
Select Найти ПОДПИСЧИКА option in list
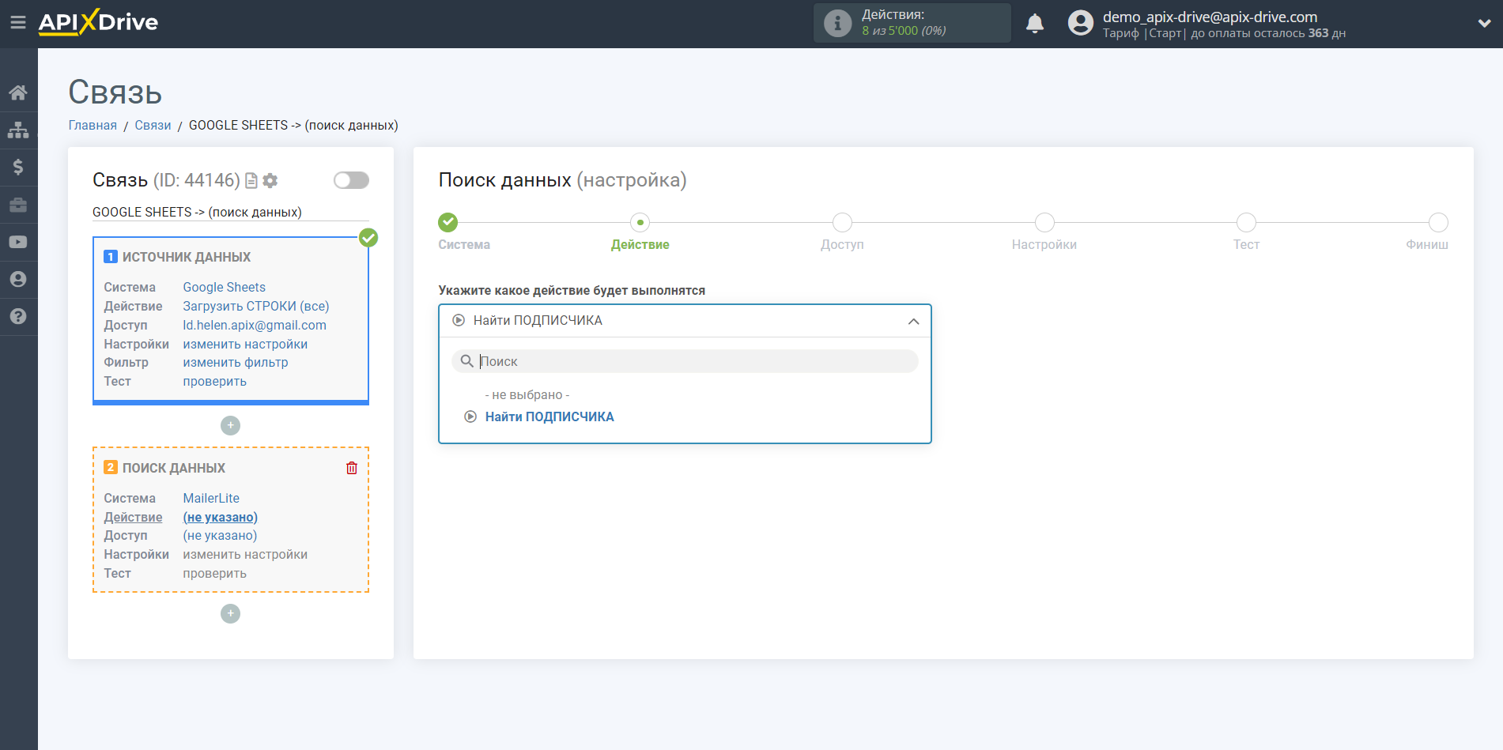point(549,416)
